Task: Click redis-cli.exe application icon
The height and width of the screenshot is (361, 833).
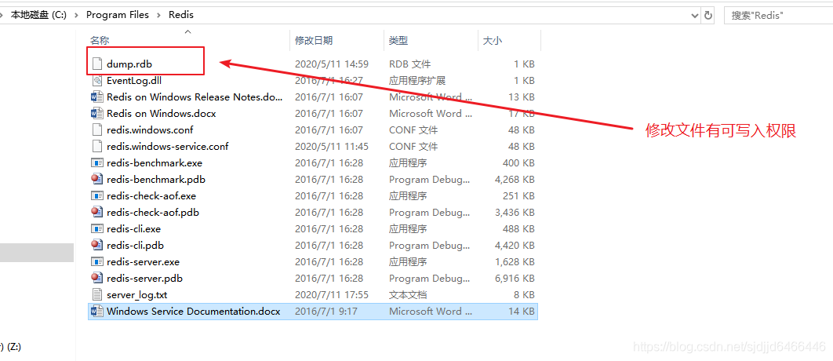Action: coord(96,228)
